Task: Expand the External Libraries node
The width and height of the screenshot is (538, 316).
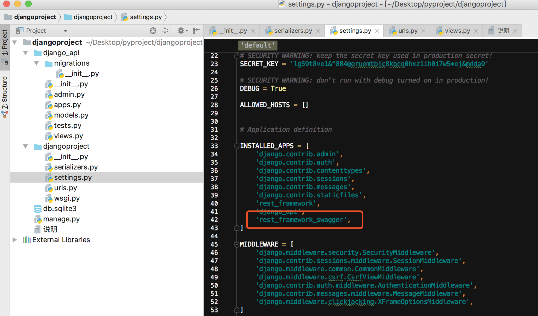Action: click(15, 240)
